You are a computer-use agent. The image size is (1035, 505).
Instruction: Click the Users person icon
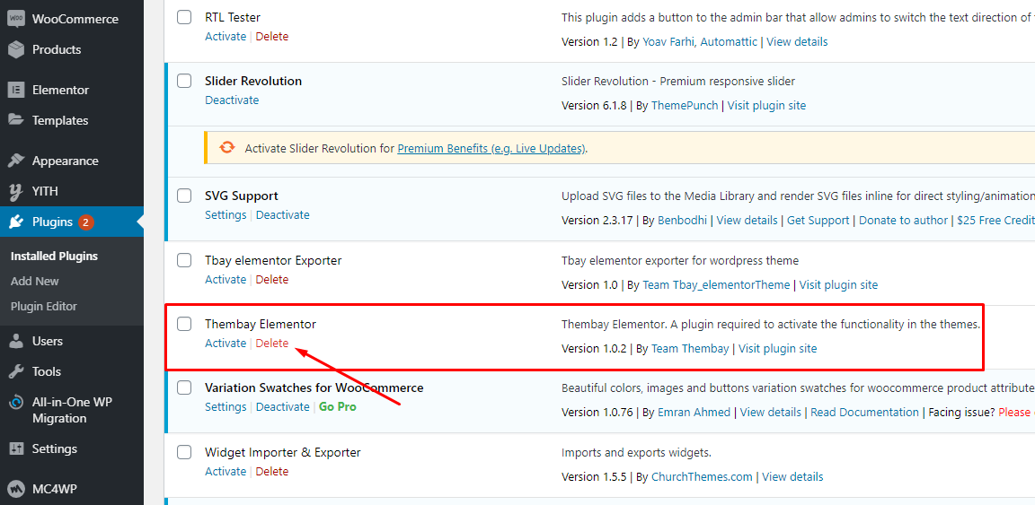pos(16,341)
